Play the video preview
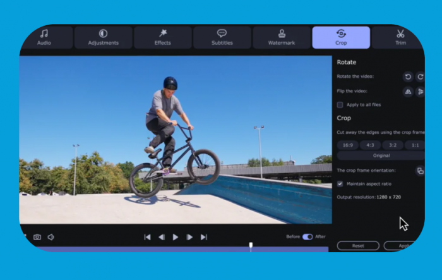 [x=176, y=237]
